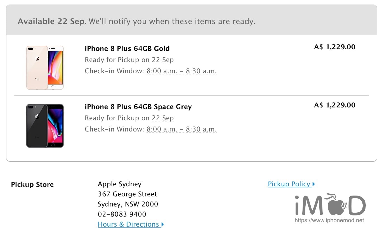This screenshot has width=382, height=235.
Task: Click the store phone number 02-8083 9400
Action: click(122, 214)
